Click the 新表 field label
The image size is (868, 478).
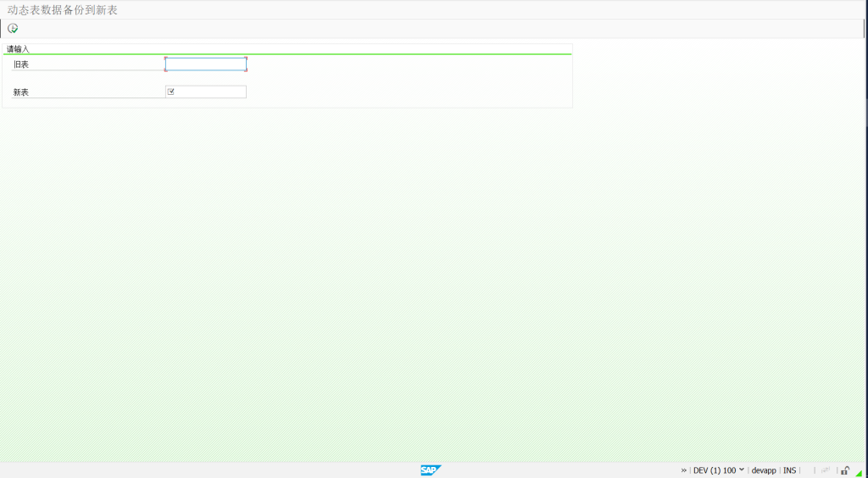point(21,92)
